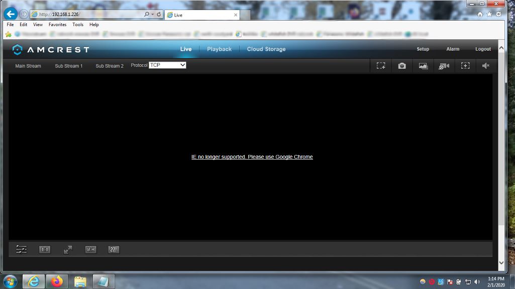Viewport: 515px width, 289px height.
Task: Click the Amcrest logo
Action: click(51, 50)
